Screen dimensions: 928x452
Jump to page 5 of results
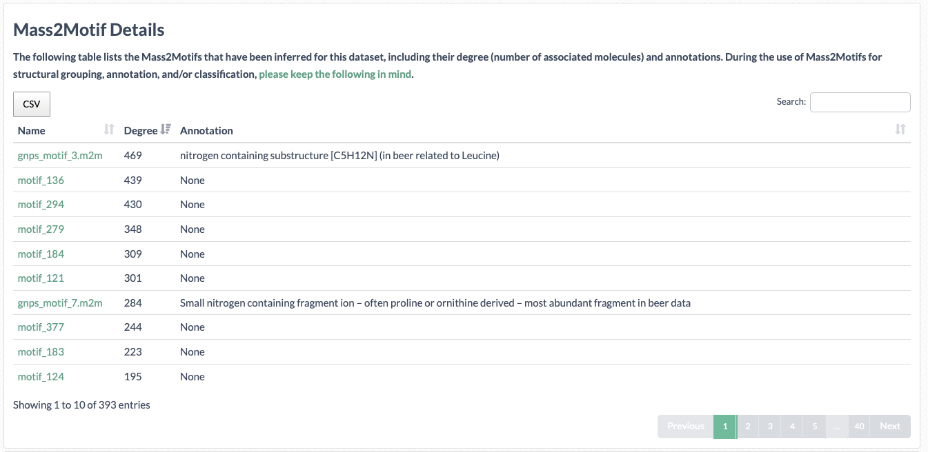click(x=815, y=427)
